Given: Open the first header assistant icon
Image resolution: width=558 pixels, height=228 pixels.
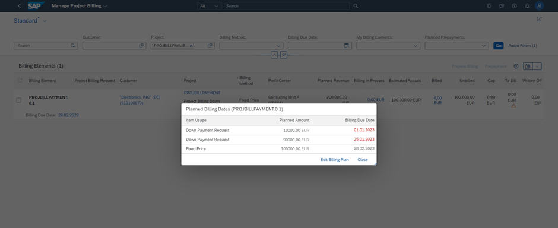Looking at the screenshot, I should click(489, 6).
